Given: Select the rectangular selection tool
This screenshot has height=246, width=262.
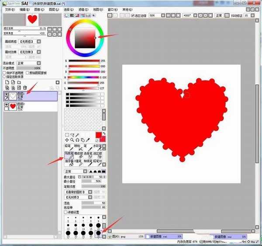Looking at the screenshot, I should [x=67, y=135].
